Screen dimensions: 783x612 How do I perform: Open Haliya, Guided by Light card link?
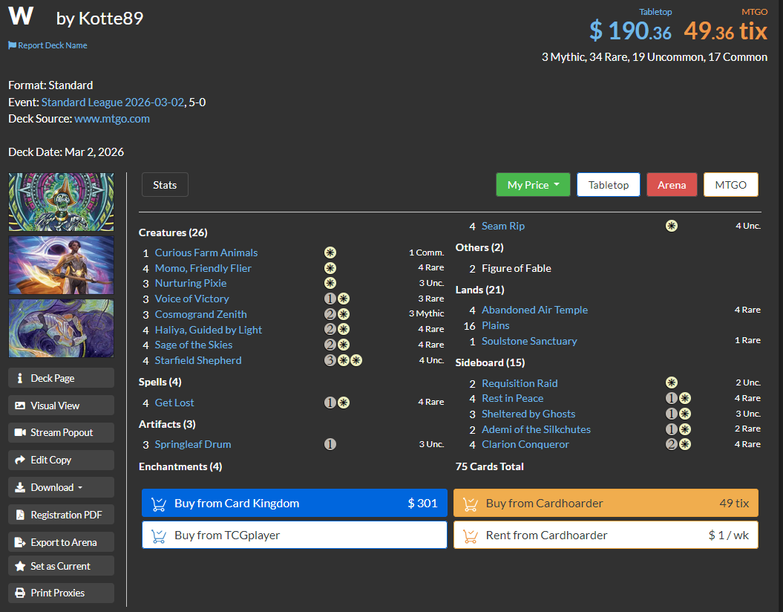[209, 330]
